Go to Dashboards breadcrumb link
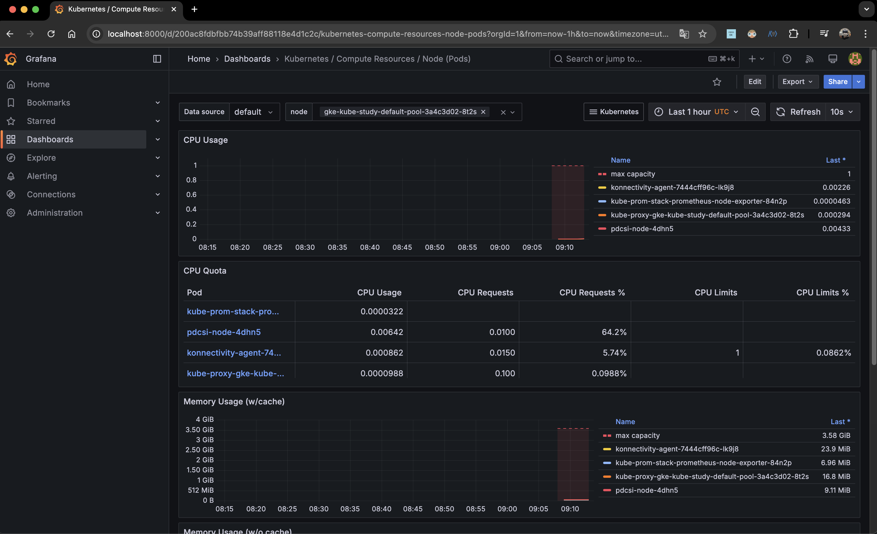The width and height of the screenshot is (877, 534). click(247, 59)
